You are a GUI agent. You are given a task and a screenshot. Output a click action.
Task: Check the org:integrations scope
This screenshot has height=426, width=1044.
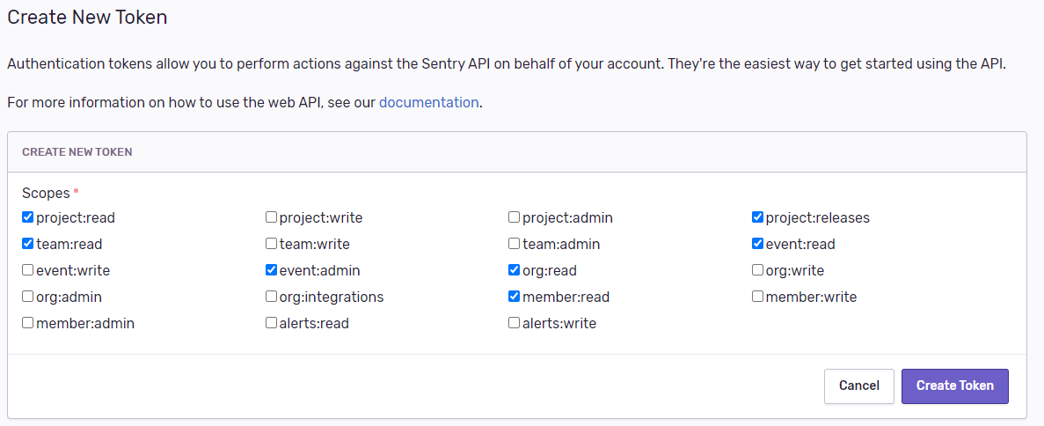[272, 297]
